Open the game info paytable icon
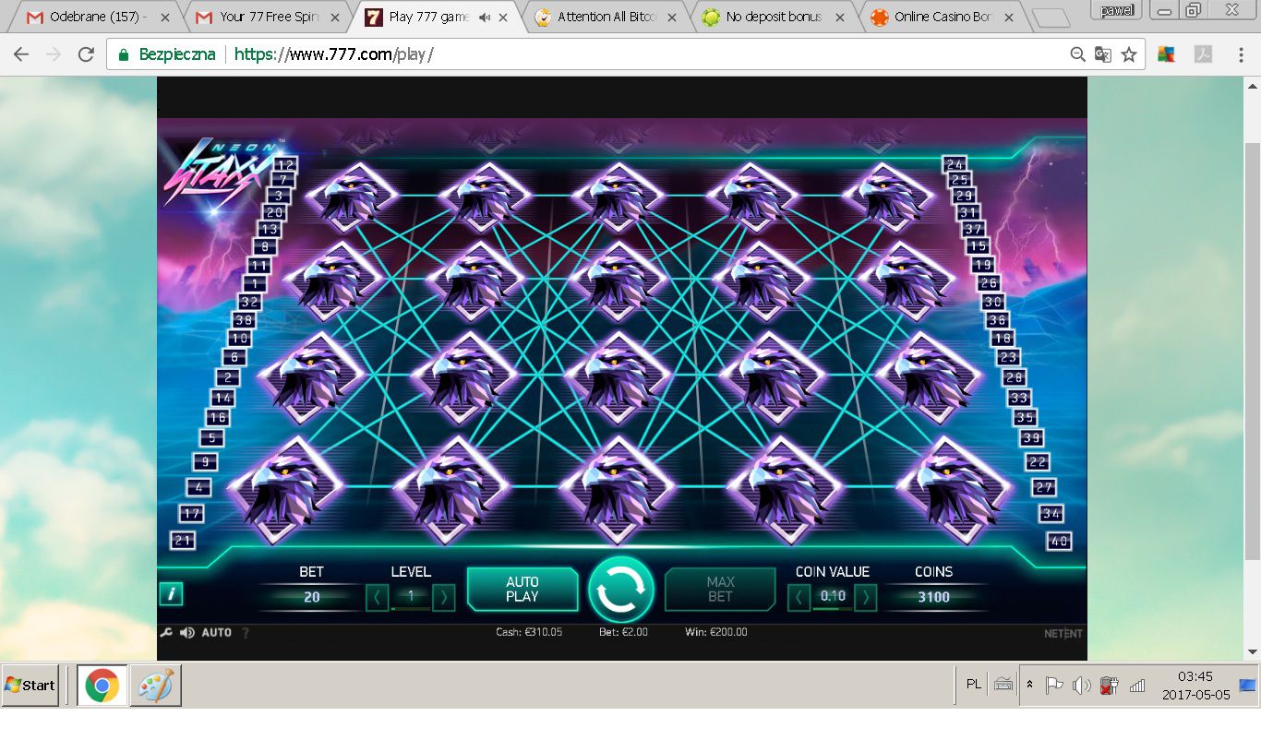The image size is (1261, 752). pyautogui.click(x=171, y=594)
